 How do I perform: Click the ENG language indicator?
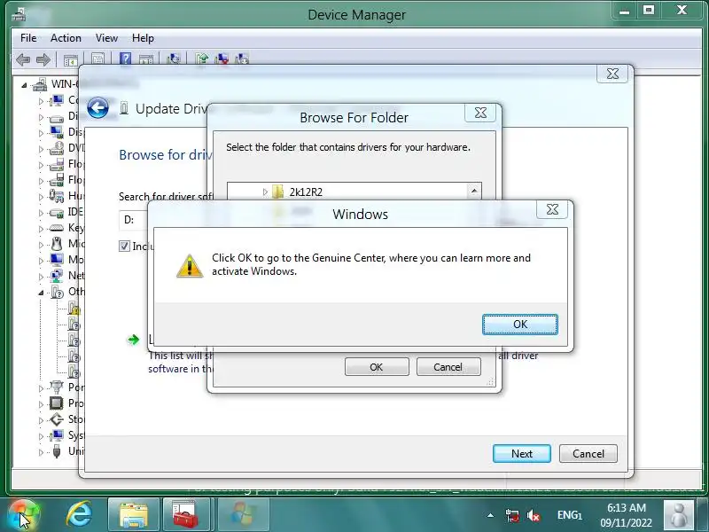pyautogui.click(x=569, y=515)
